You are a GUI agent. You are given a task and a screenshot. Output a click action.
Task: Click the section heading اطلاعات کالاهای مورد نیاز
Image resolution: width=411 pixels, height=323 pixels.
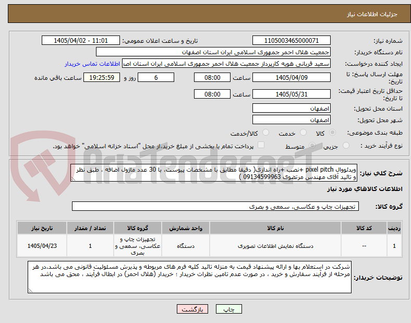(x=365, y=189)
